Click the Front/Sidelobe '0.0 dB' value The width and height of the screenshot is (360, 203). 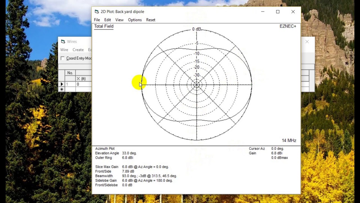[127, 185]
